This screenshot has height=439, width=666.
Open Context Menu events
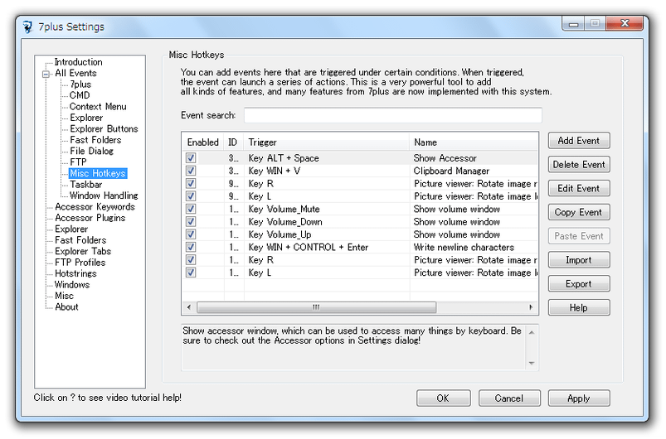[x=98, y=107]
